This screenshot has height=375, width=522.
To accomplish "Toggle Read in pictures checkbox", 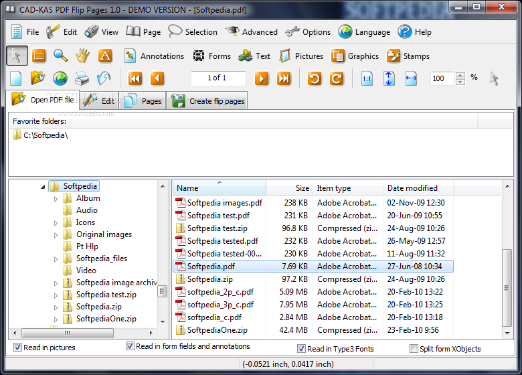I will [17, 348].
